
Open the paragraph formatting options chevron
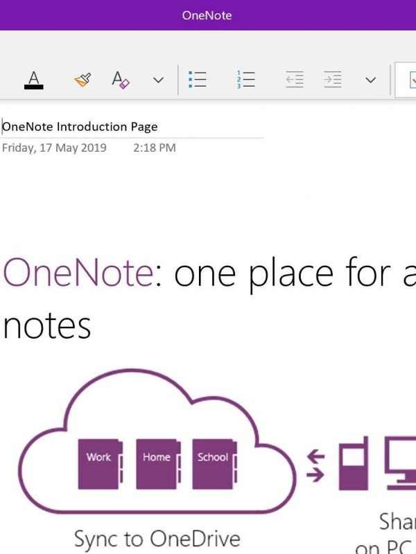tap(370, 80)
